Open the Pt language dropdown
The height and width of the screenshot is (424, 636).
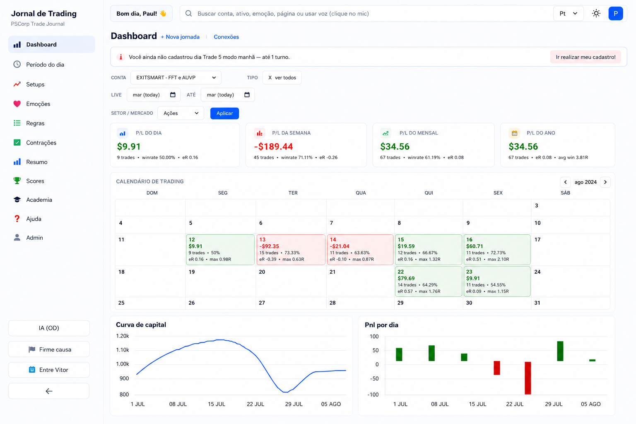(x=569, y=14)
